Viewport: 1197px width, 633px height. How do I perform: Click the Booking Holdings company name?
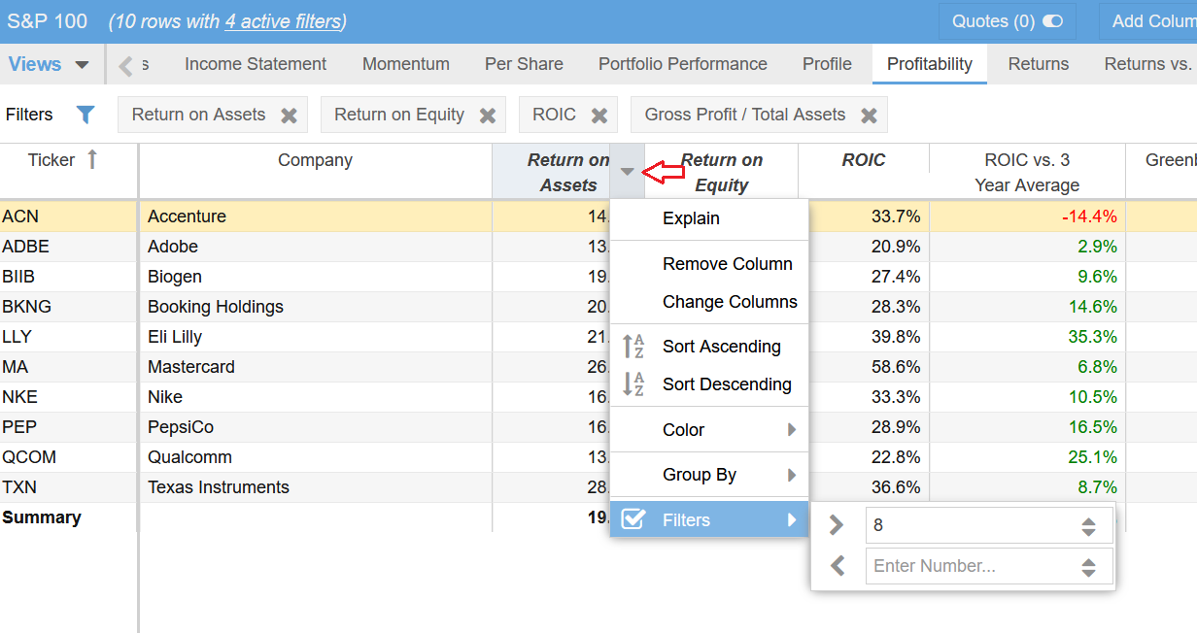click(216, 307)
